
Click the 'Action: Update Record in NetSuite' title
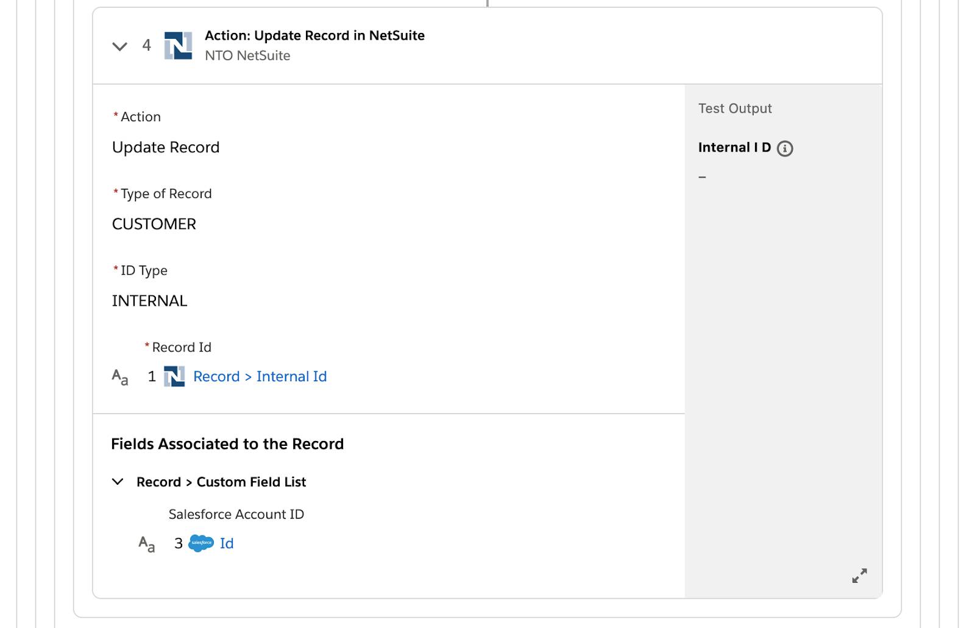tap(314, 35)
